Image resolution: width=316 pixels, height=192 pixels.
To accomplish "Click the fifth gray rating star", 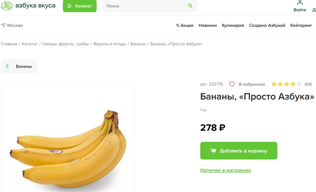I will [299, 84].
